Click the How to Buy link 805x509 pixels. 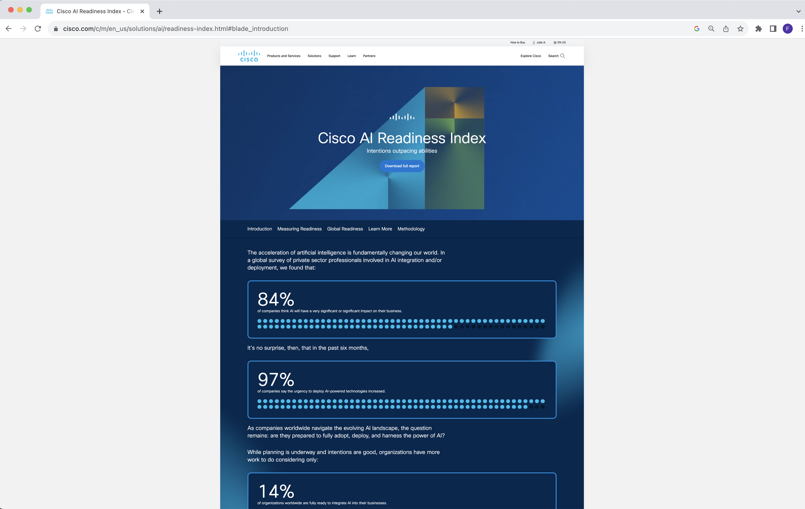pos(517,42)
